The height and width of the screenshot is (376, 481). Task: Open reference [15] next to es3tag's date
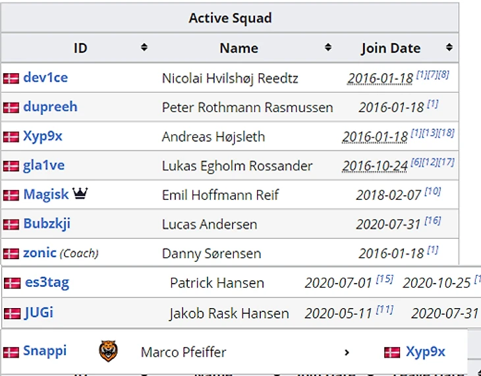[384, 279]
